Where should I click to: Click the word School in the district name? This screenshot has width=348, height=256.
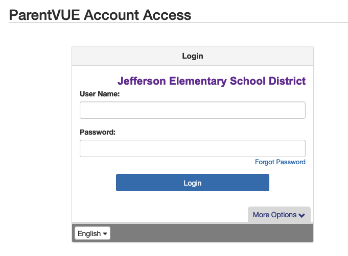click(248, 81)
